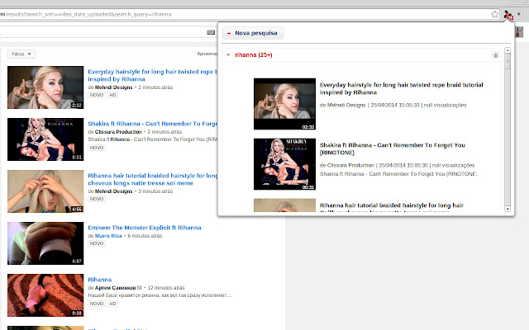Image resolution: width=529 pixels, height=330 pixels.
Task: Open page thumbnail of Shakira ft Rihanna video
Action: click(45, 139)
